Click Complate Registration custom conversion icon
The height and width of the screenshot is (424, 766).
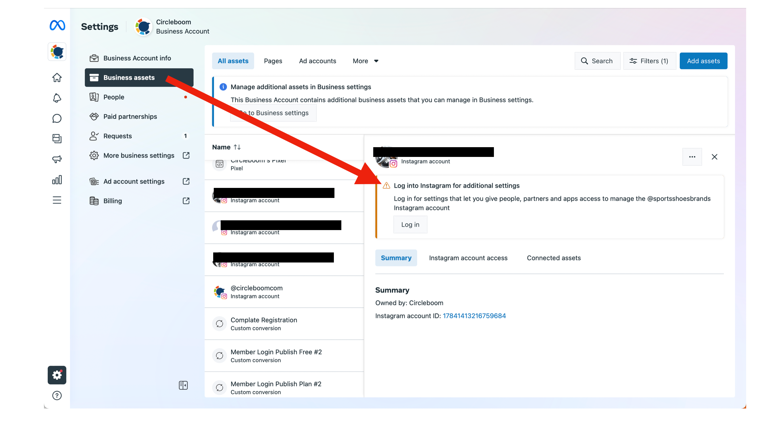220,324
